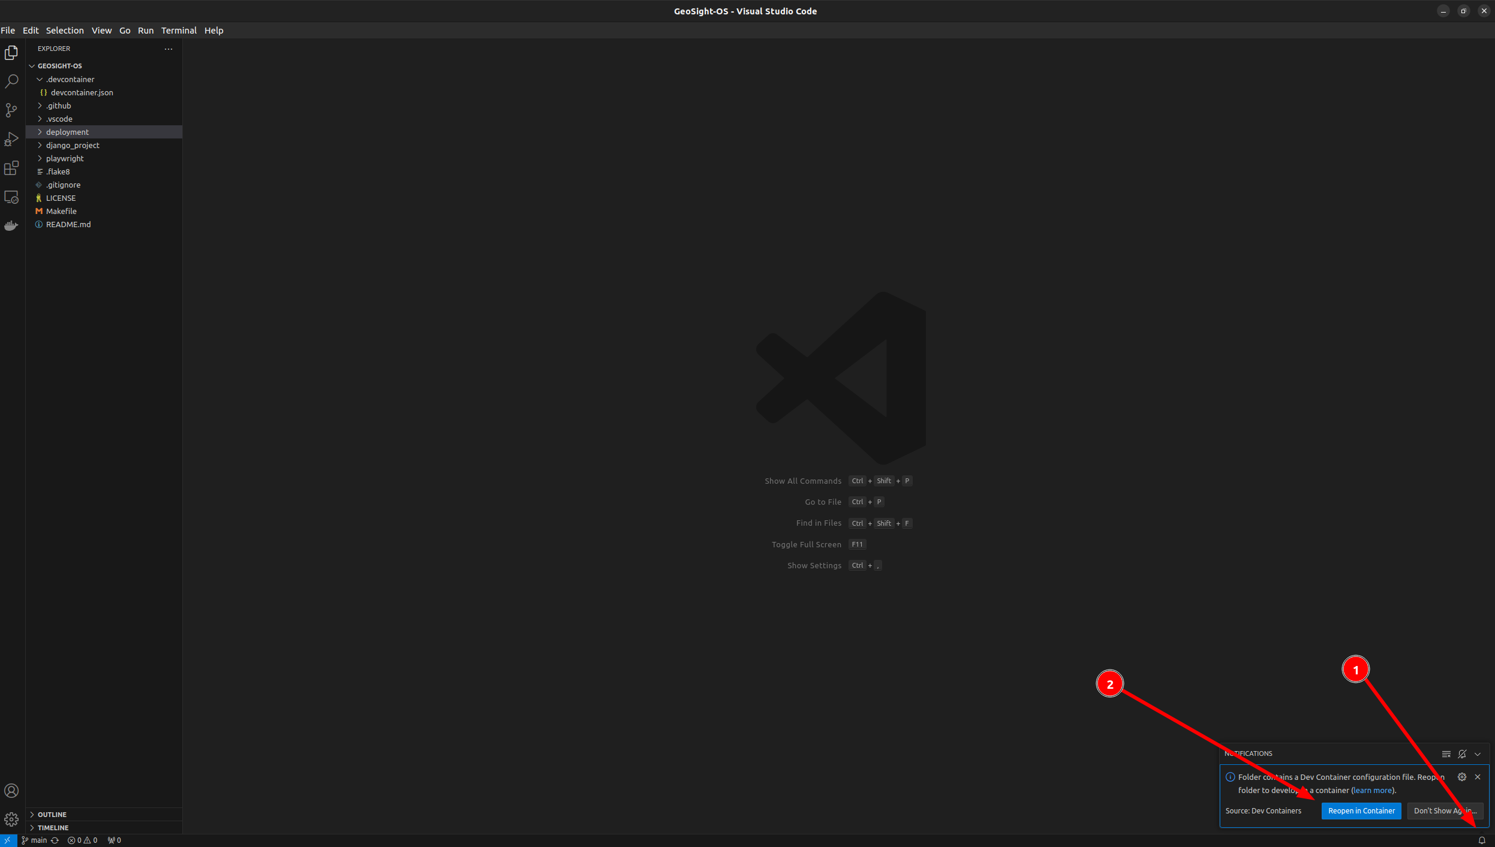Open README.md file
The width and height of the screenshot is (1495, 847).
[x=104, y=224]
